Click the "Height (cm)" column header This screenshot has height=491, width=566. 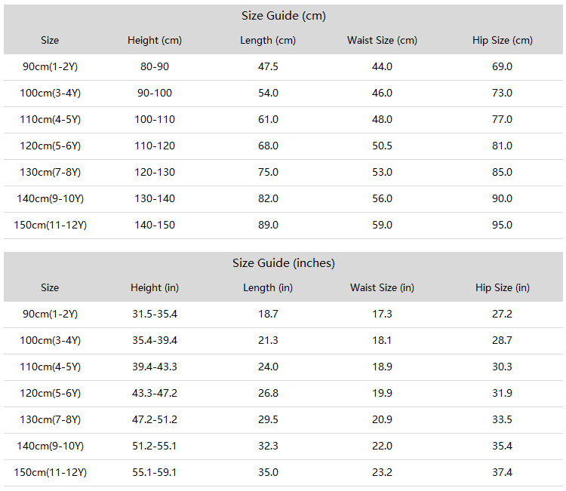click(x=155, y=41)
